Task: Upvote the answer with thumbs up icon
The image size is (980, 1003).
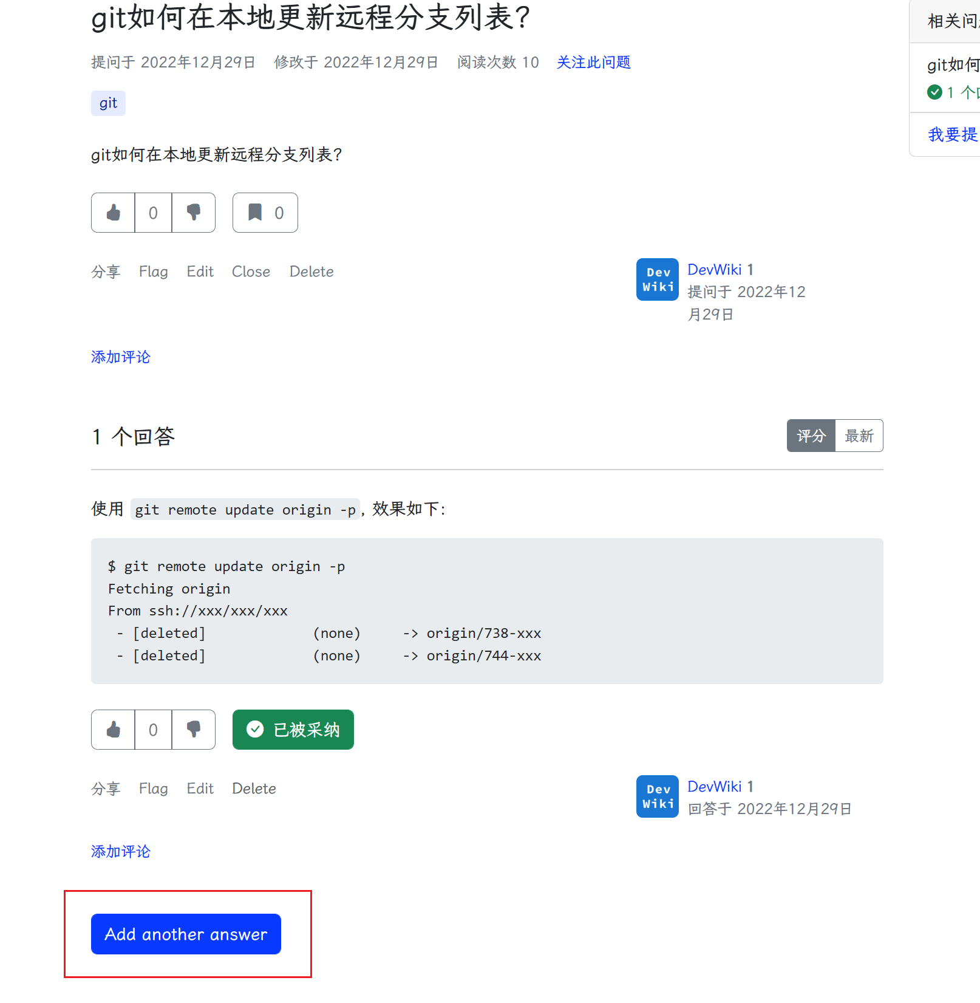Action: [x=112, y=730]
